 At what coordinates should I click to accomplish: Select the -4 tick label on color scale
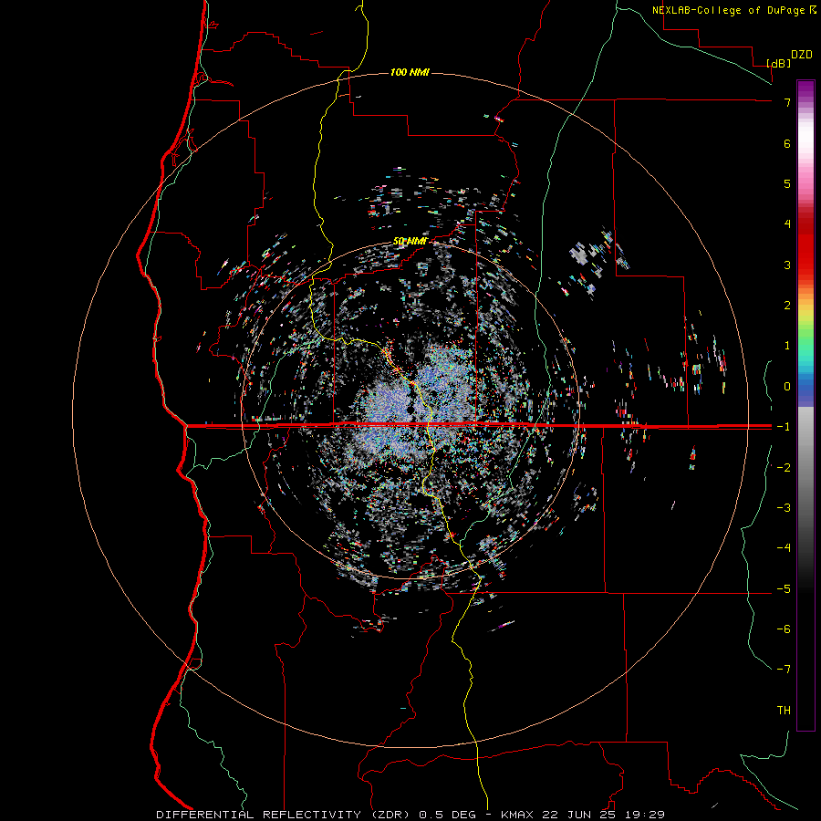[784, 548]
